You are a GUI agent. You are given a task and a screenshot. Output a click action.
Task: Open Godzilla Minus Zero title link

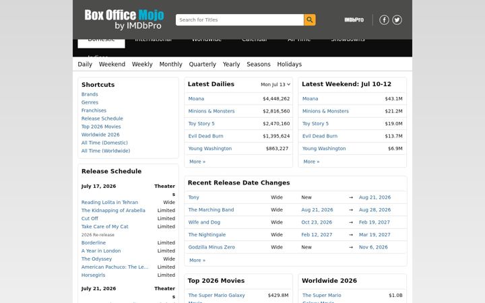point(212,247)
